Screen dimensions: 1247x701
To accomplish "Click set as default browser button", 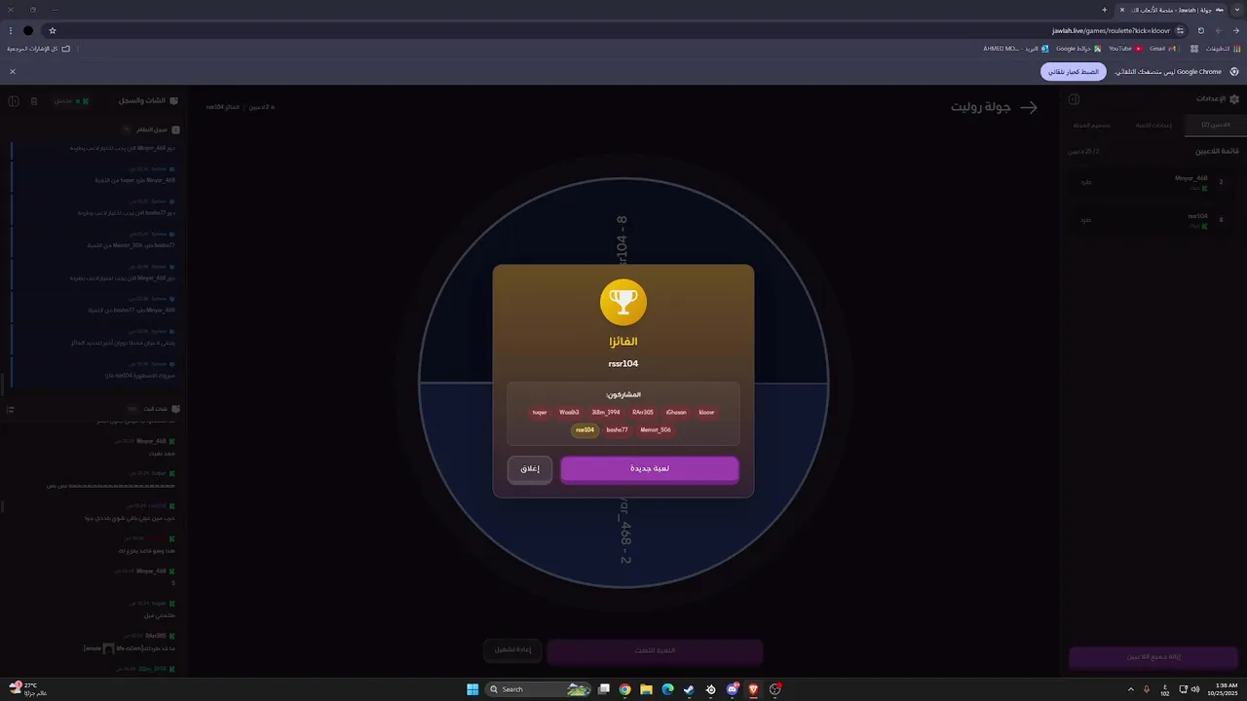I will 1074,72.
